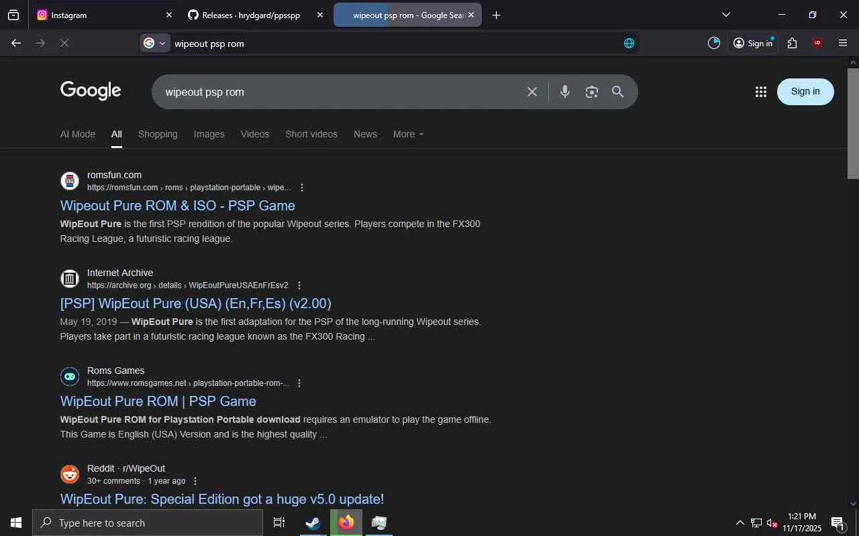Open the Windows notification center
The image size is (859, 536).
(x=838, y=523)
